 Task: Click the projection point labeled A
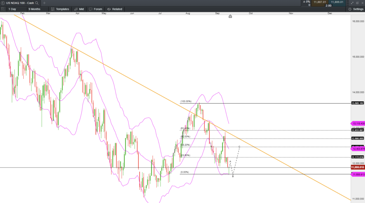pos(230,161)
